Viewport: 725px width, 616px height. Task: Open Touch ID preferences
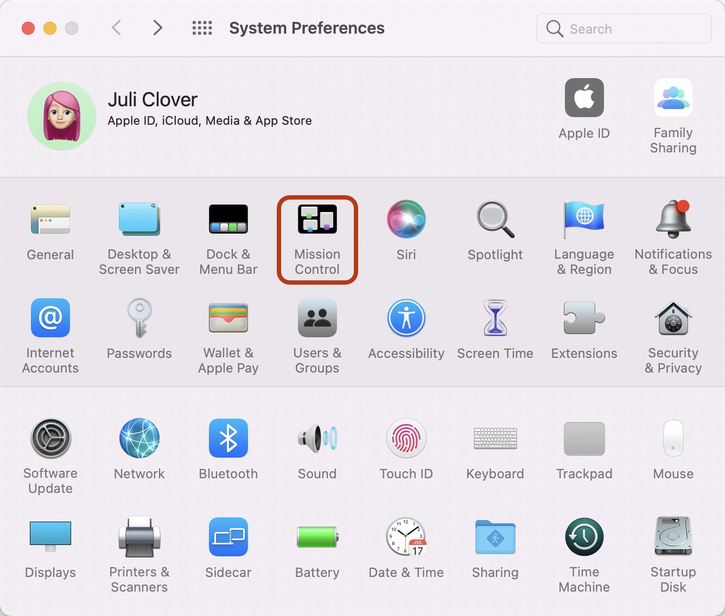(405, 438)
